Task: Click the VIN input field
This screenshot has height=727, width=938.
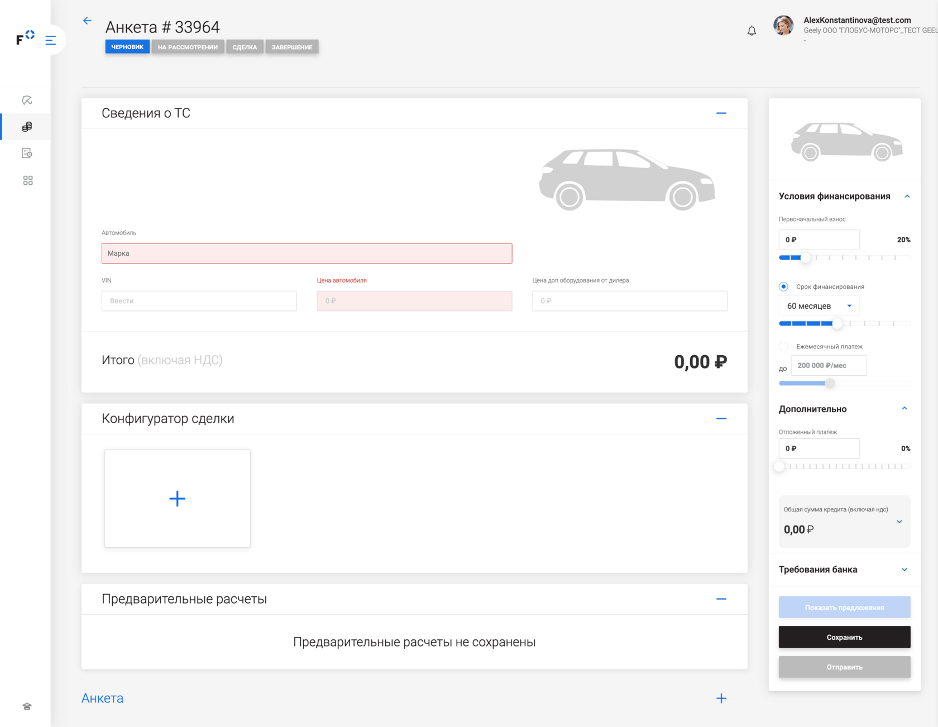Action: pos(199,301)
